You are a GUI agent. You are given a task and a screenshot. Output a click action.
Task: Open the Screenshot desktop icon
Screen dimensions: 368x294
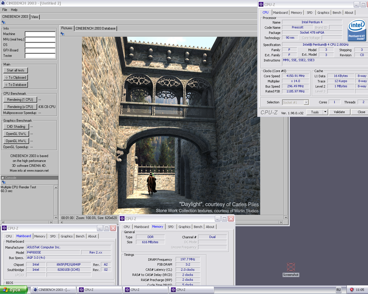[x=291, y=270]
